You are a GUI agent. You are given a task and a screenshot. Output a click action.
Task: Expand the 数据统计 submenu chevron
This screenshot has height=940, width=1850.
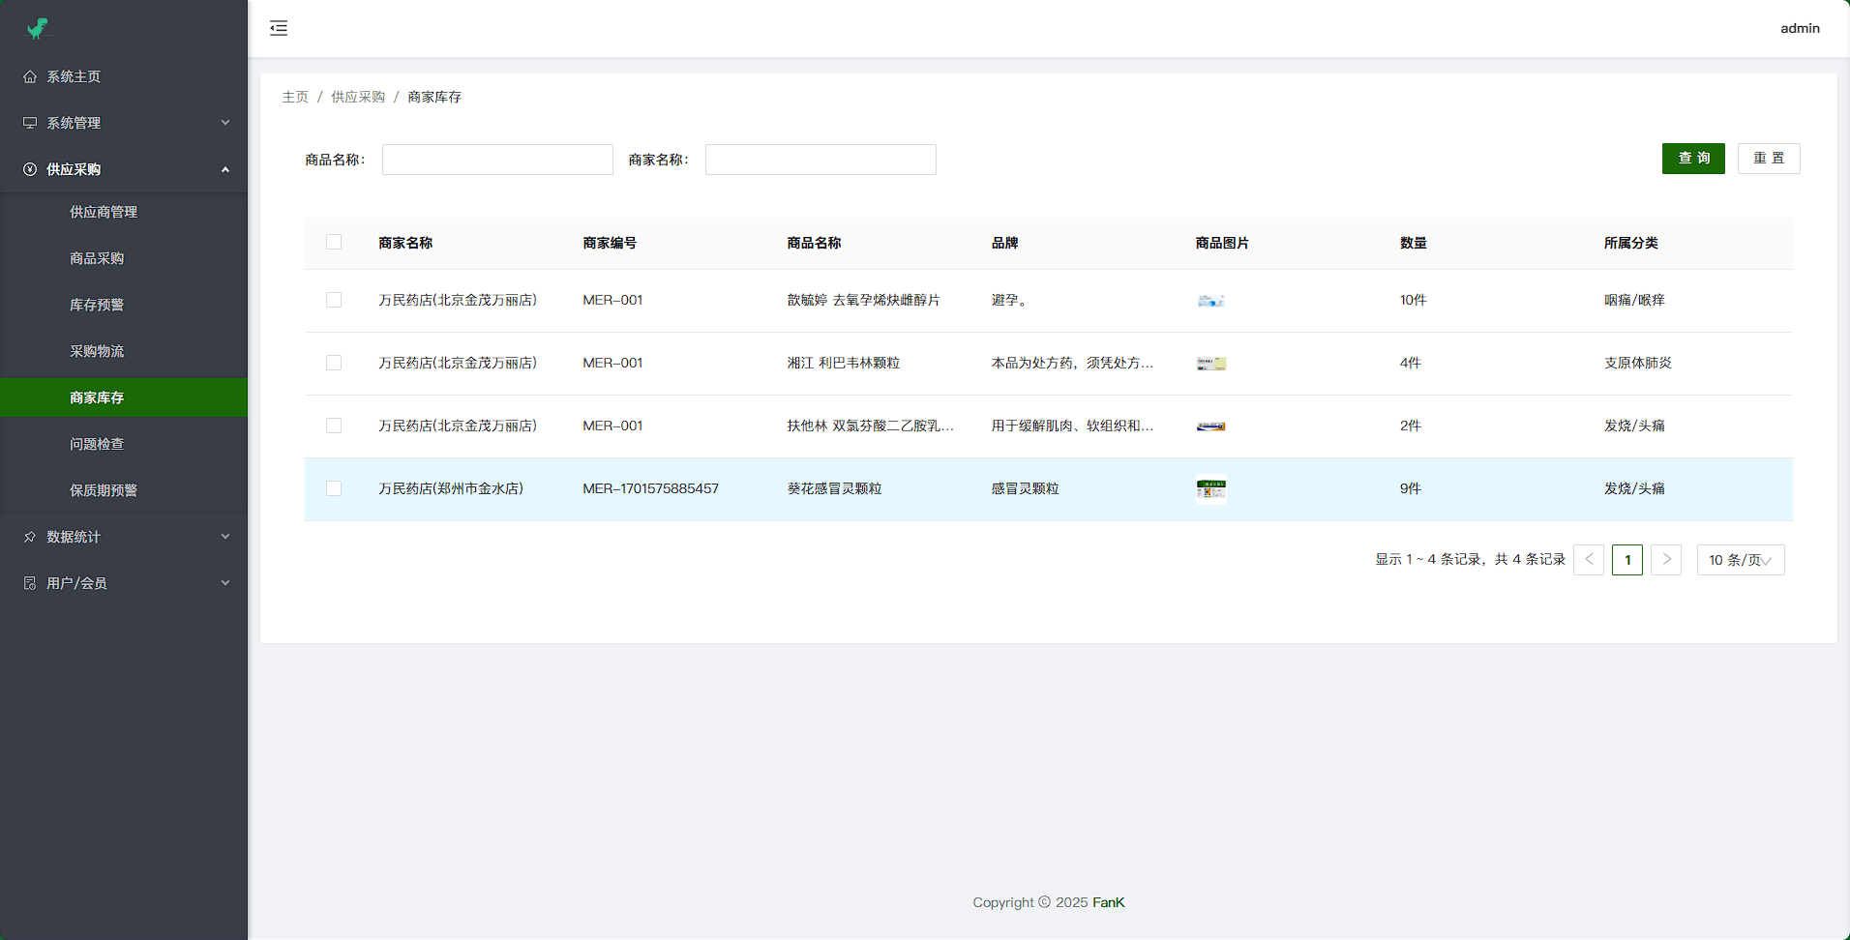(225, 537)
